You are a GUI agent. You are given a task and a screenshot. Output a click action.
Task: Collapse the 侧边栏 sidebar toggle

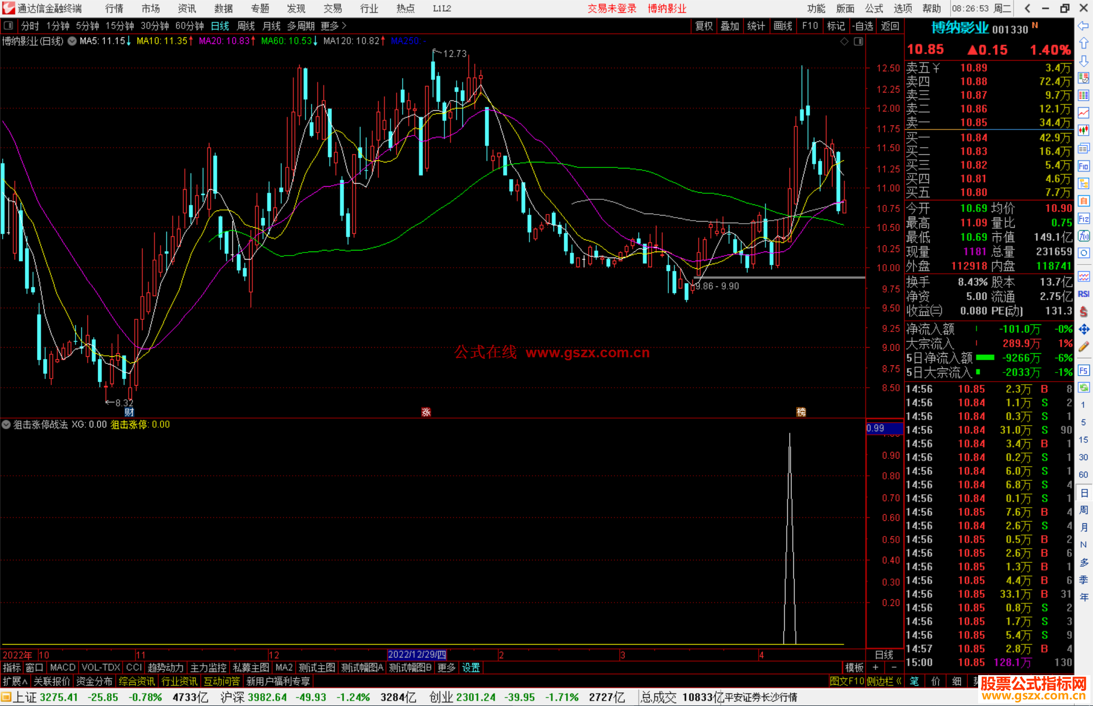click(885, 681)
